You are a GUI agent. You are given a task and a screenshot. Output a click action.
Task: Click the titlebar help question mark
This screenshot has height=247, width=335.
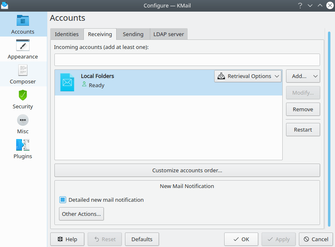[x=300, y=5]
